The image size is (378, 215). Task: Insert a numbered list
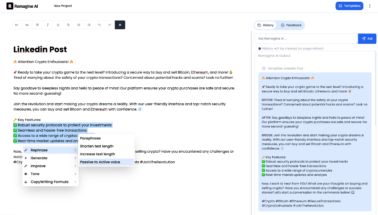pyautogui.click(x=89, y=25)
